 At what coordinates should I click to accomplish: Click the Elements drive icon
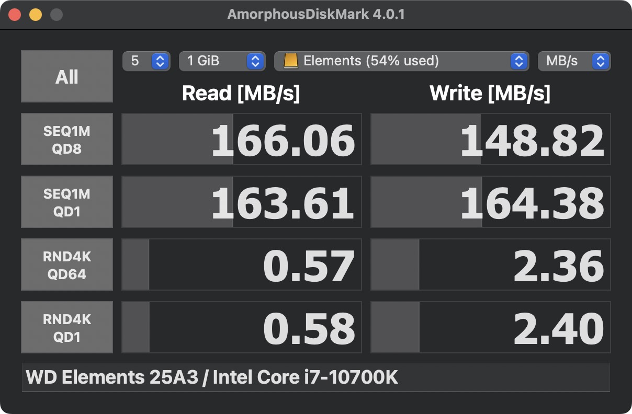(x=291, y=61)
